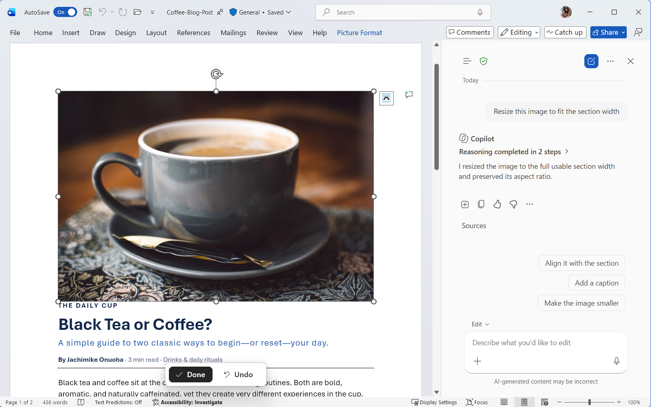Open the Layout Options icon beside image

(x=386, y=98)
